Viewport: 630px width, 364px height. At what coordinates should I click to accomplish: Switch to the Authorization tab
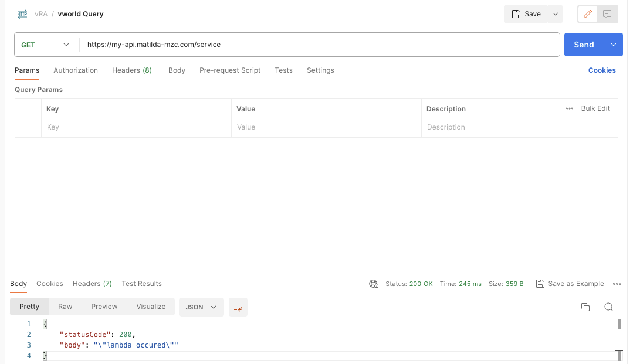pyautogui.click(x=76, y=70)
